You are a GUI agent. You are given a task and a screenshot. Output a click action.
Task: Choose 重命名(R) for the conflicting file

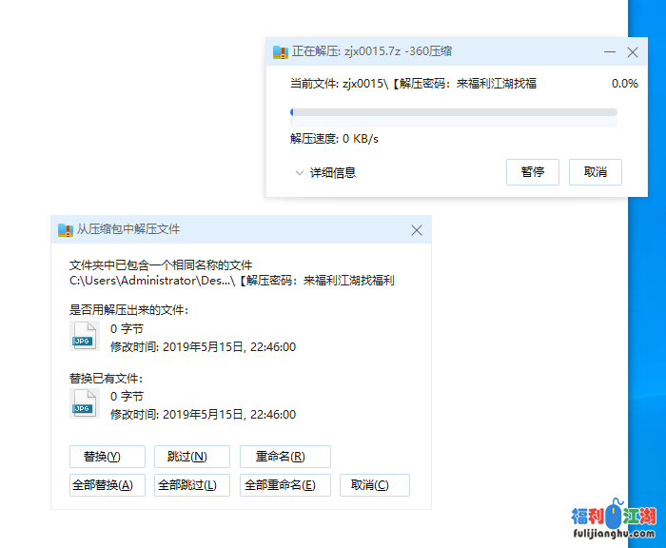pos(285,457)
